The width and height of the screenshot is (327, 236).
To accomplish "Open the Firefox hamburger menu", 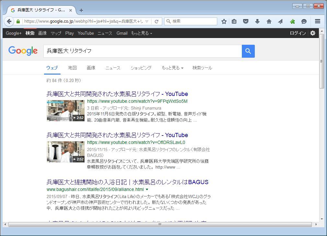I will pos(318,21).
